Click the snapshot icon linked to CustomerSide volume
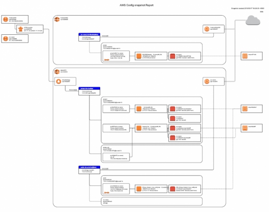Screen dimensions: 269x212 click(245, 56)
